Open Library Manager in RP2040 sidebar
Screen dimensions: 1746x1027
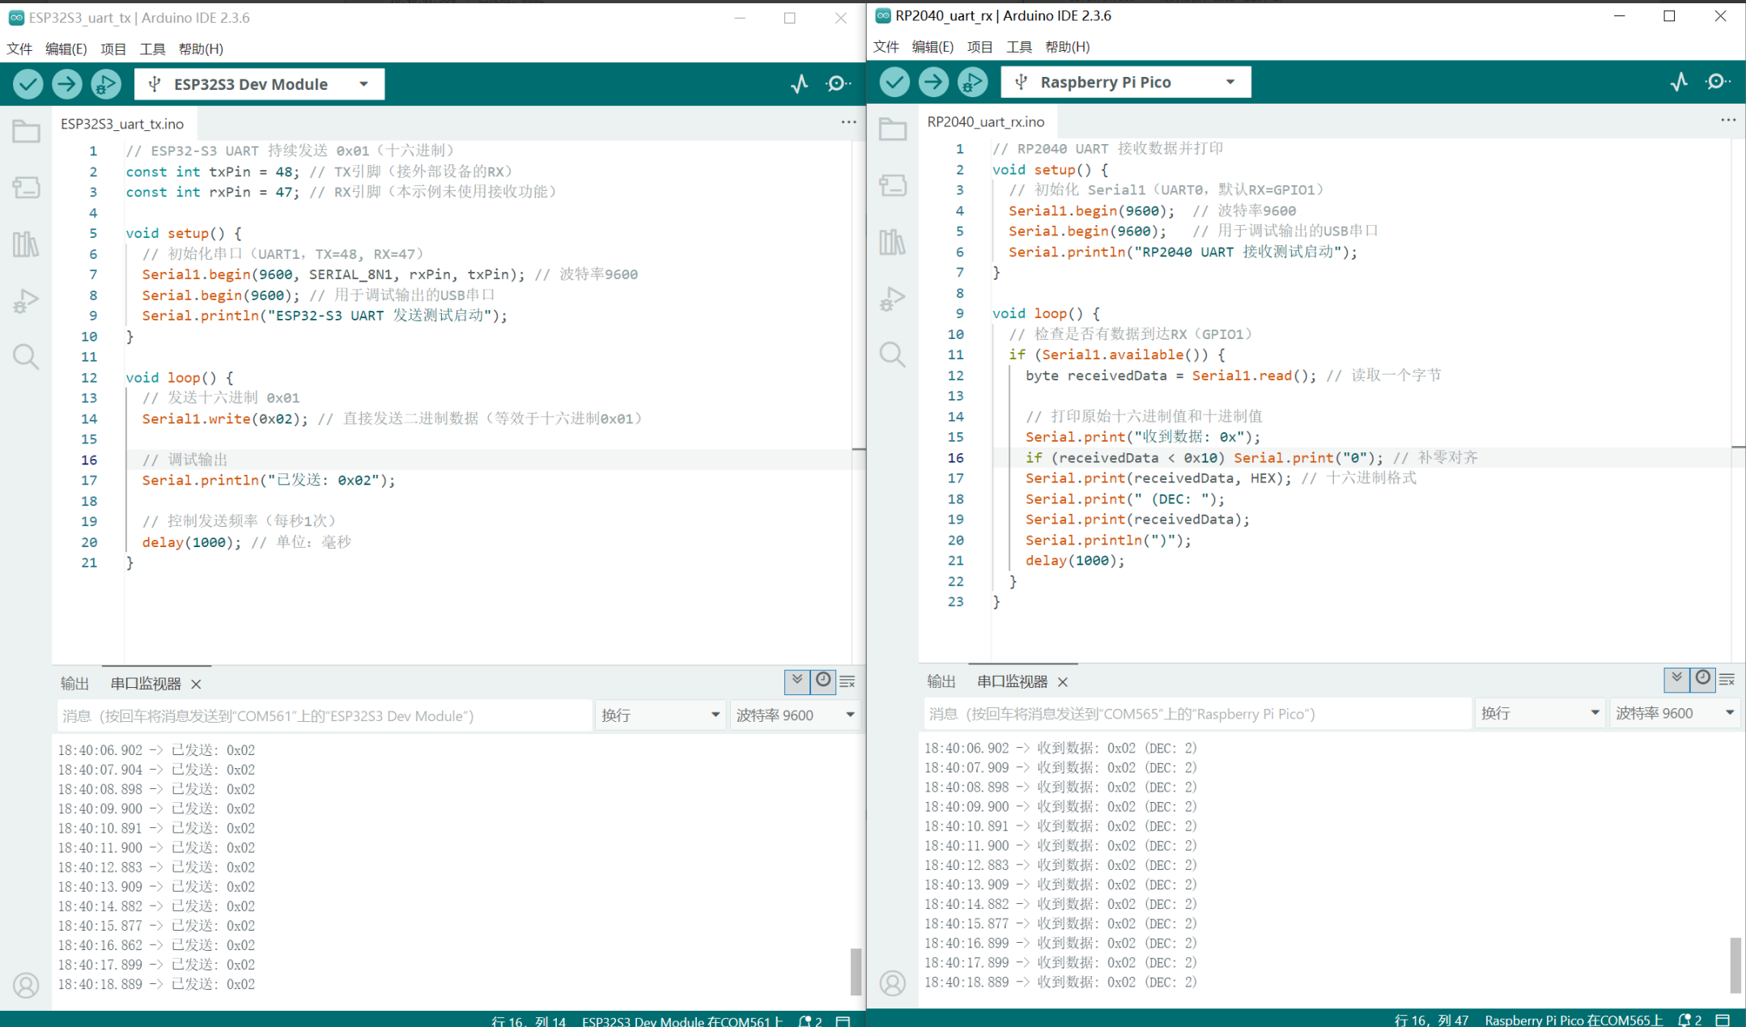click(x=893, y=241)
